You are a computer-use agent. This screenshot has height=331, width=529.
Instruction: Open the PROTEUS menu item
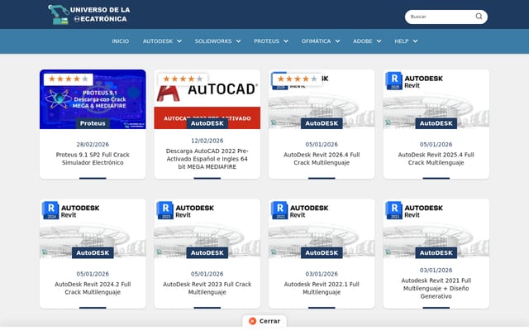pyautogui.click(x=266, y=41)
